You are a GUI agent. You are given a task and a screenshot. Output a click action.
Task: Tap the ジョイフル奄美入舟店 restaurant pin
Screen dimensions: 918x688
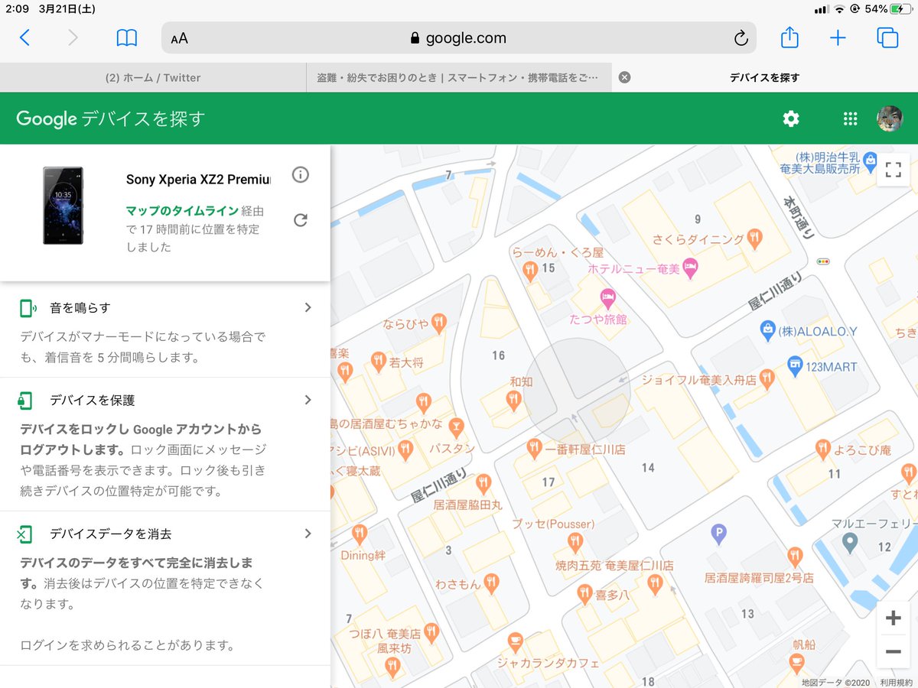(x=767, y=378)
